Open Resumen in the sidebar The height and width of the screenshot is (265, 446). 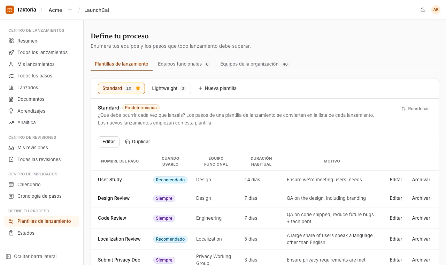42,41
